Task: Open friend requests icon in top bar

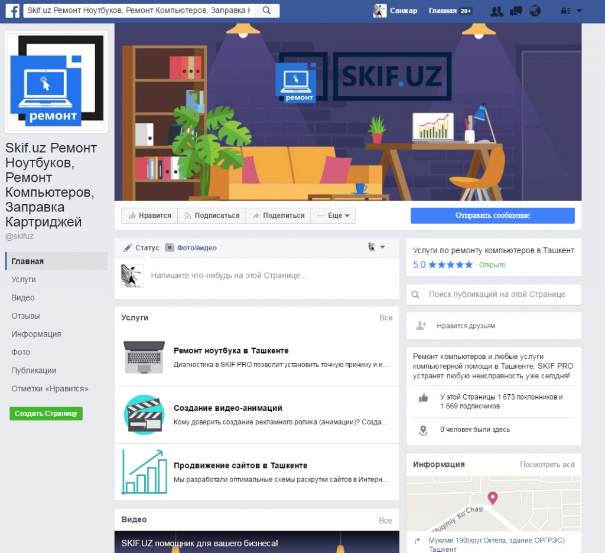Action: tap(497, 11)
